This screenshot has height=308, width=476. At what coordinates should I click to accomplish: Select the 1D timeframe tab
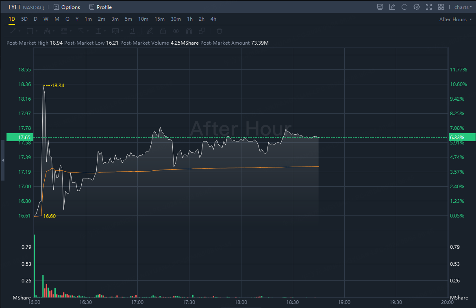click(11, 19)
